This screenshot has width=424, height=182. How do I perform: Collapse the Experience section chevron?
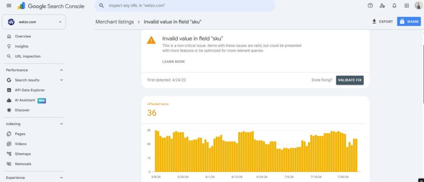pyautogui.click(x=61, y=178)
